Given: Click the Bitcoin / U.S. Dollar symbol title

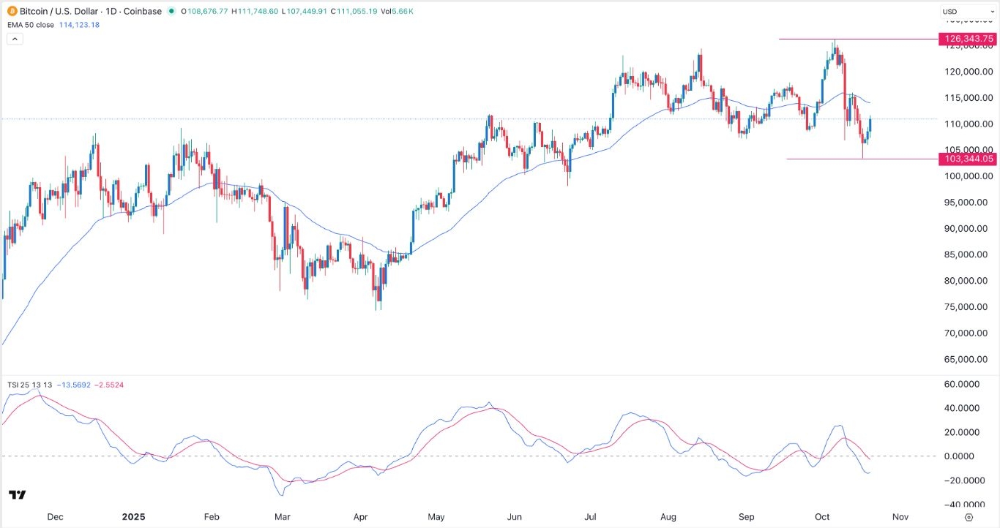Looking at the screenshot, I should (59, 12).
